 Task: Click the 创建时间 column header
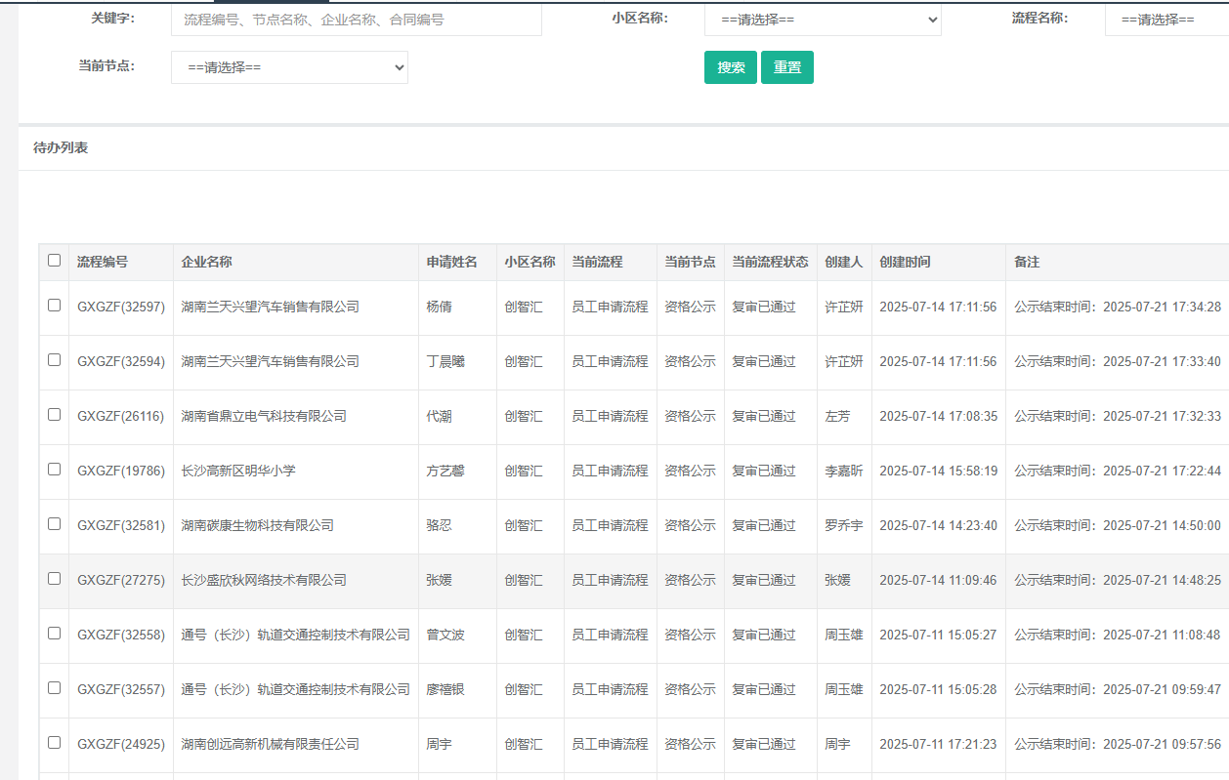click(x=905, y=263)
